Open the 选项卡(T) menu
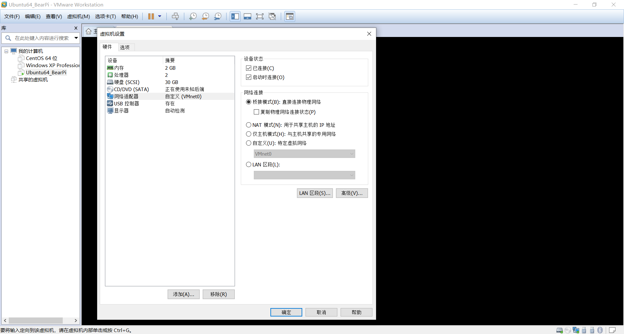The image size is (624, 334). (106, 17)
